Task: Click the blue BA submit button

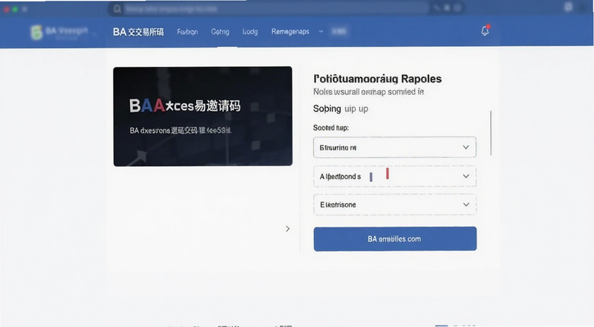Action: tap(395, 239)
